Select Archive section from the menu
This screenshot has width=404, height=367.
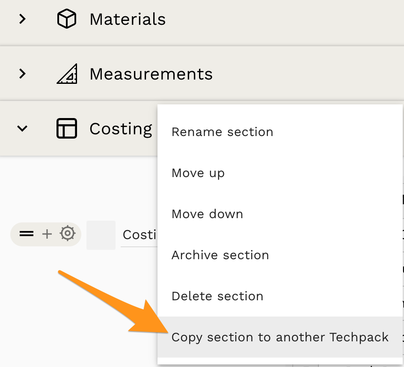220,255
